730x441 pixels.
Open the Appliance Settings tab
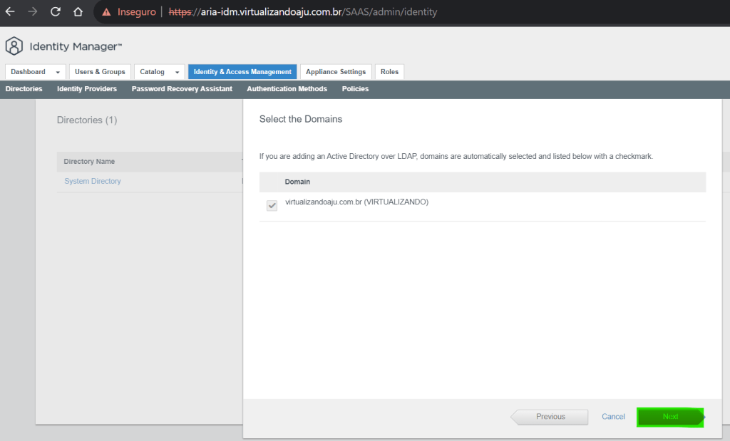(336, 72)
